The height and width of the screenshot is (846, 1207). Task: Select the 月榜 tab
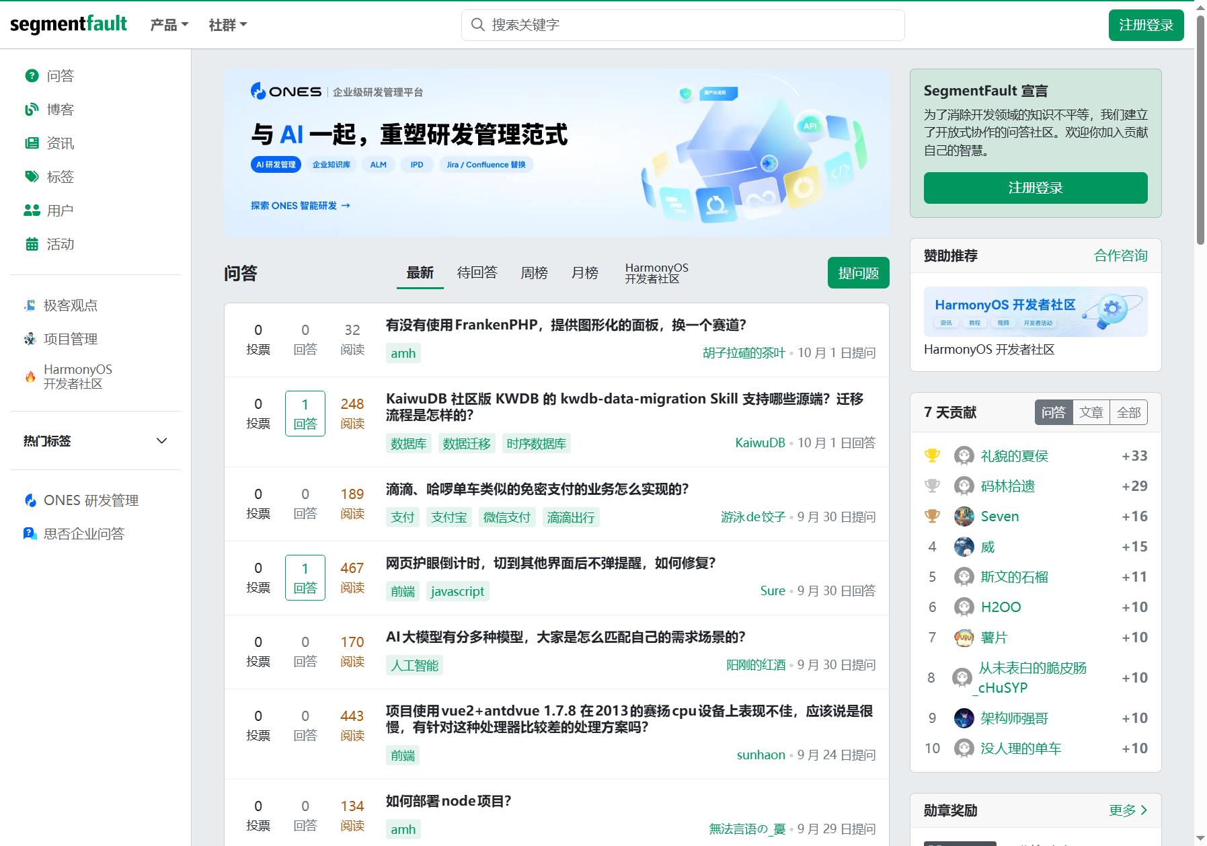(x=585, y=273)
